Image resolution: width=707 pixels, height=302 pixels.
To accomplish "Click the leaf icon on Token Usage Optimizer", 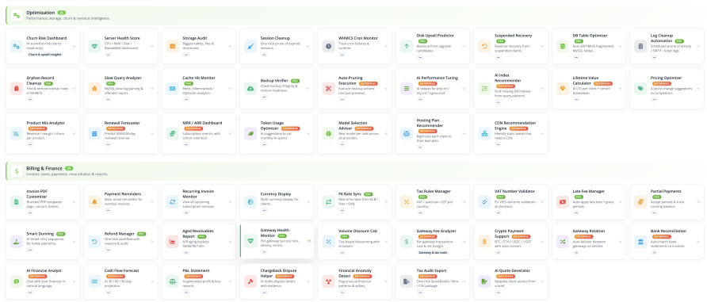I will pos(250,133).
